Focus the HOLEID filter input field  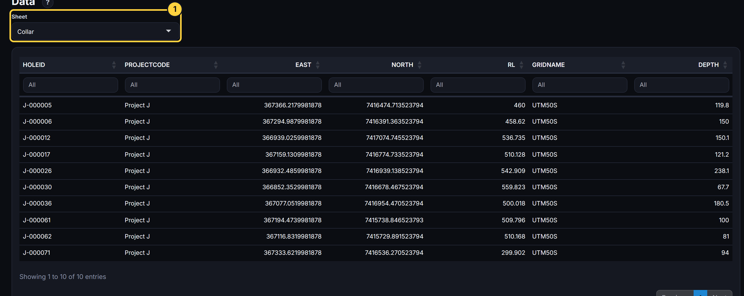(x=70, y=85)
